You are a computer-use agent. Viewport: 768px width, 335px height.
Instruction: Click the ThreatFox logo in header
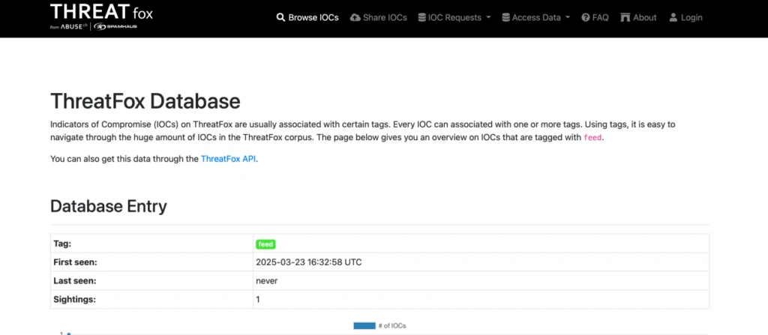[x=101, y=16]
